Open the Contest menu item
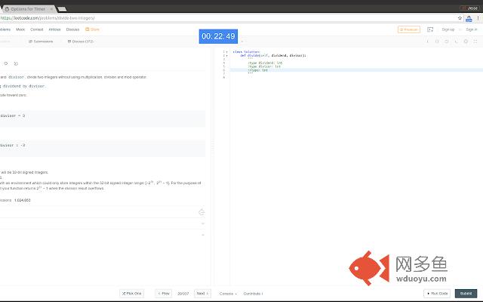The height and width of the screenshot is (302, 483). point(36,29)
